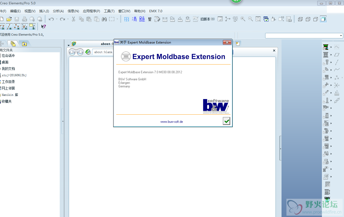Image resolution: width=344 pixels, height=217 pixels.
Task: Click the curve sketch tool icon
Action: (x=337, y=47)
